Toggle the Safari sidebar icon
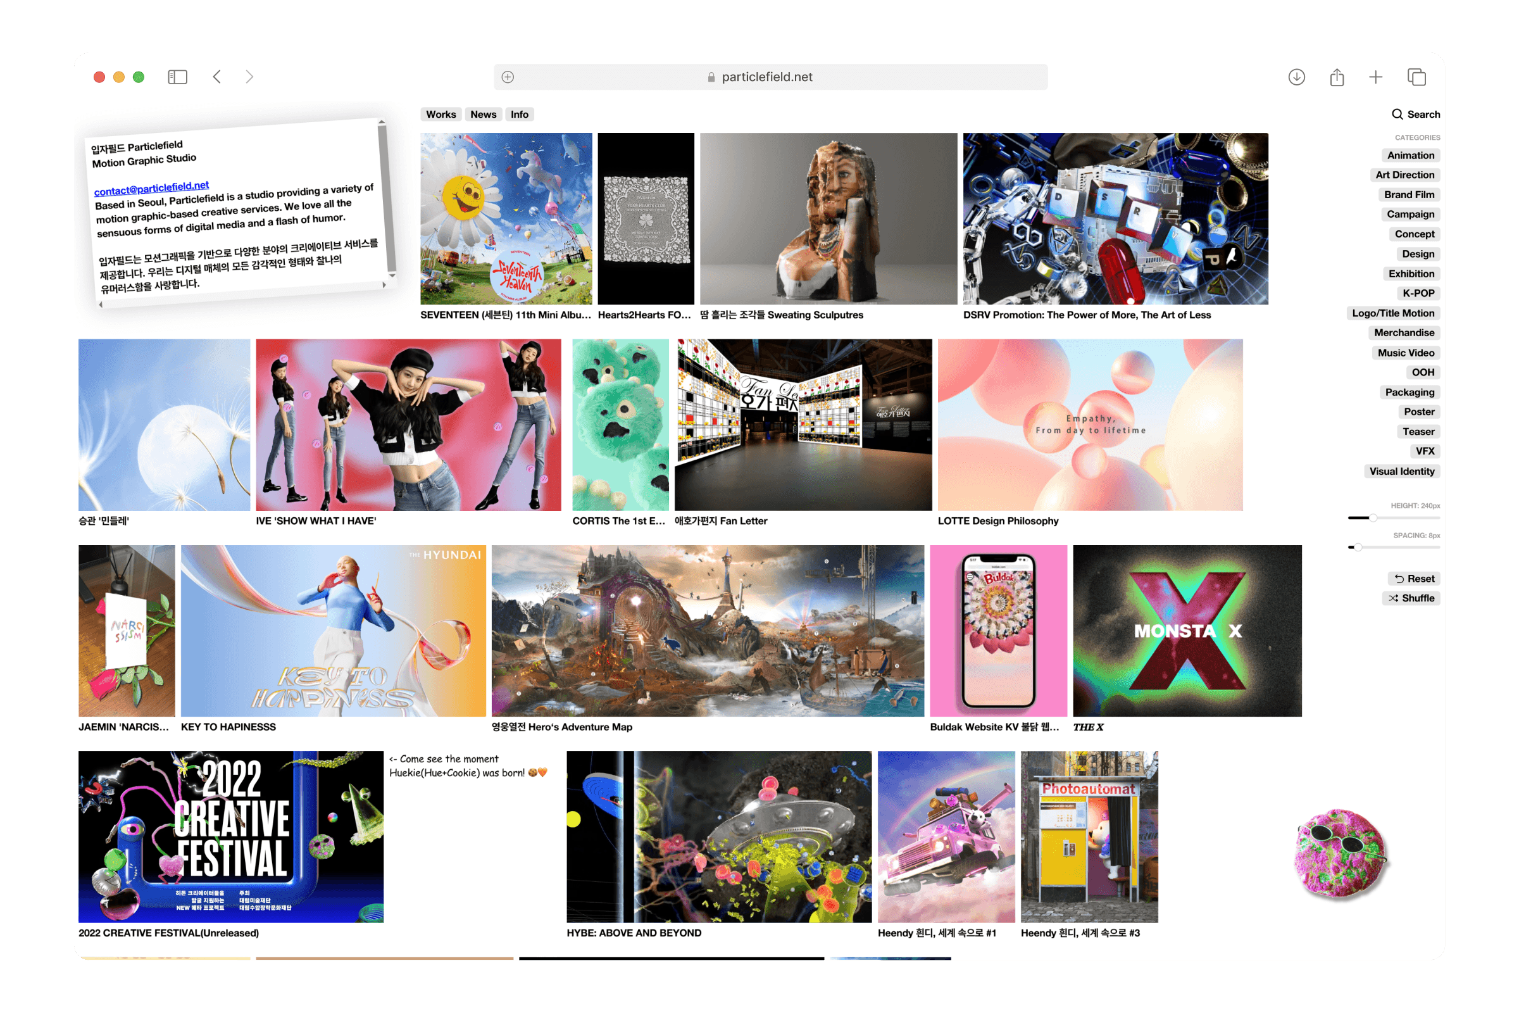Screen dimensions: 1519x1013 point(177,77)
